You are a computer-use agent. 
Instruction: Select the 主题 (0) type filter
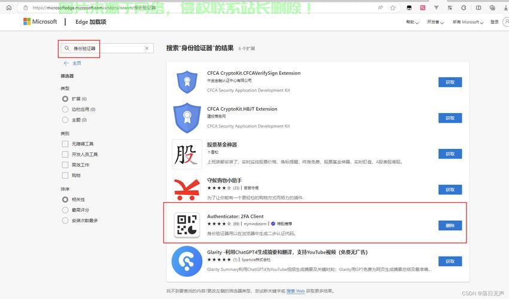pos(65,120)
